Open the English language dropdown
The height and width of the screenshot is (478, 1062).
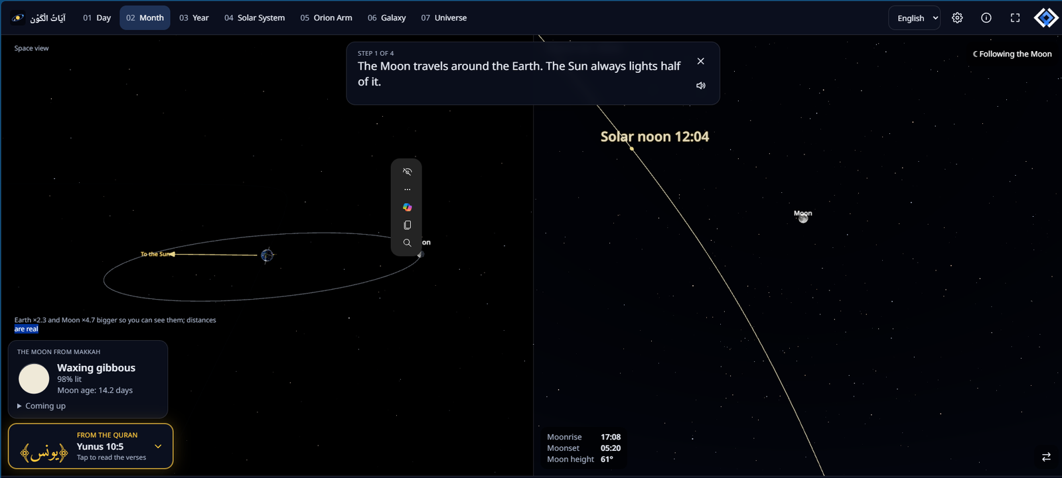pos(915,18)
